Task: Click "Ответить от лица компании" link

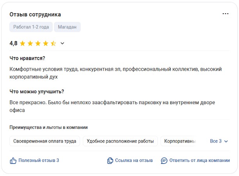Action: point(200,160)
